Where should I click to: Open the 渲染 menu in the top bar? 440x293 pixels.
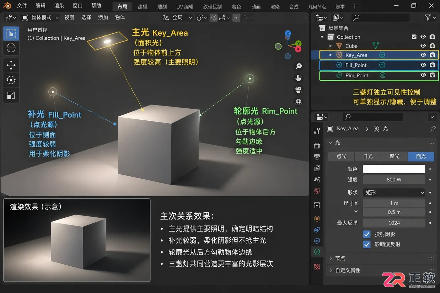59,6
